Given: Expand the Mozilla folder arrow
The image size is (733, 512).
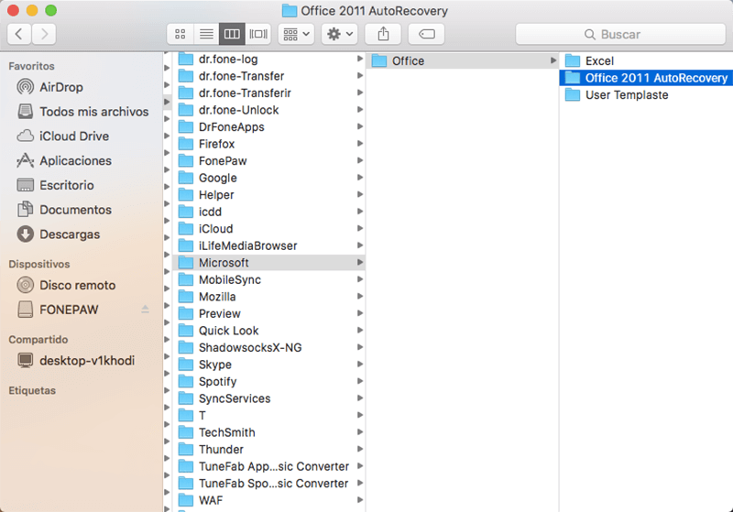Looking at the screenshot, I should pyautogui.click(x=360, y=297).
